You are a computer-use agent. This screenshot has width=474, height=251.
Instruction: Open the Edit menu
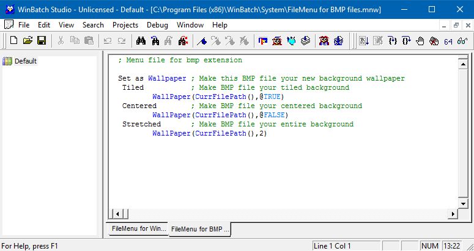tap(44, 25)
